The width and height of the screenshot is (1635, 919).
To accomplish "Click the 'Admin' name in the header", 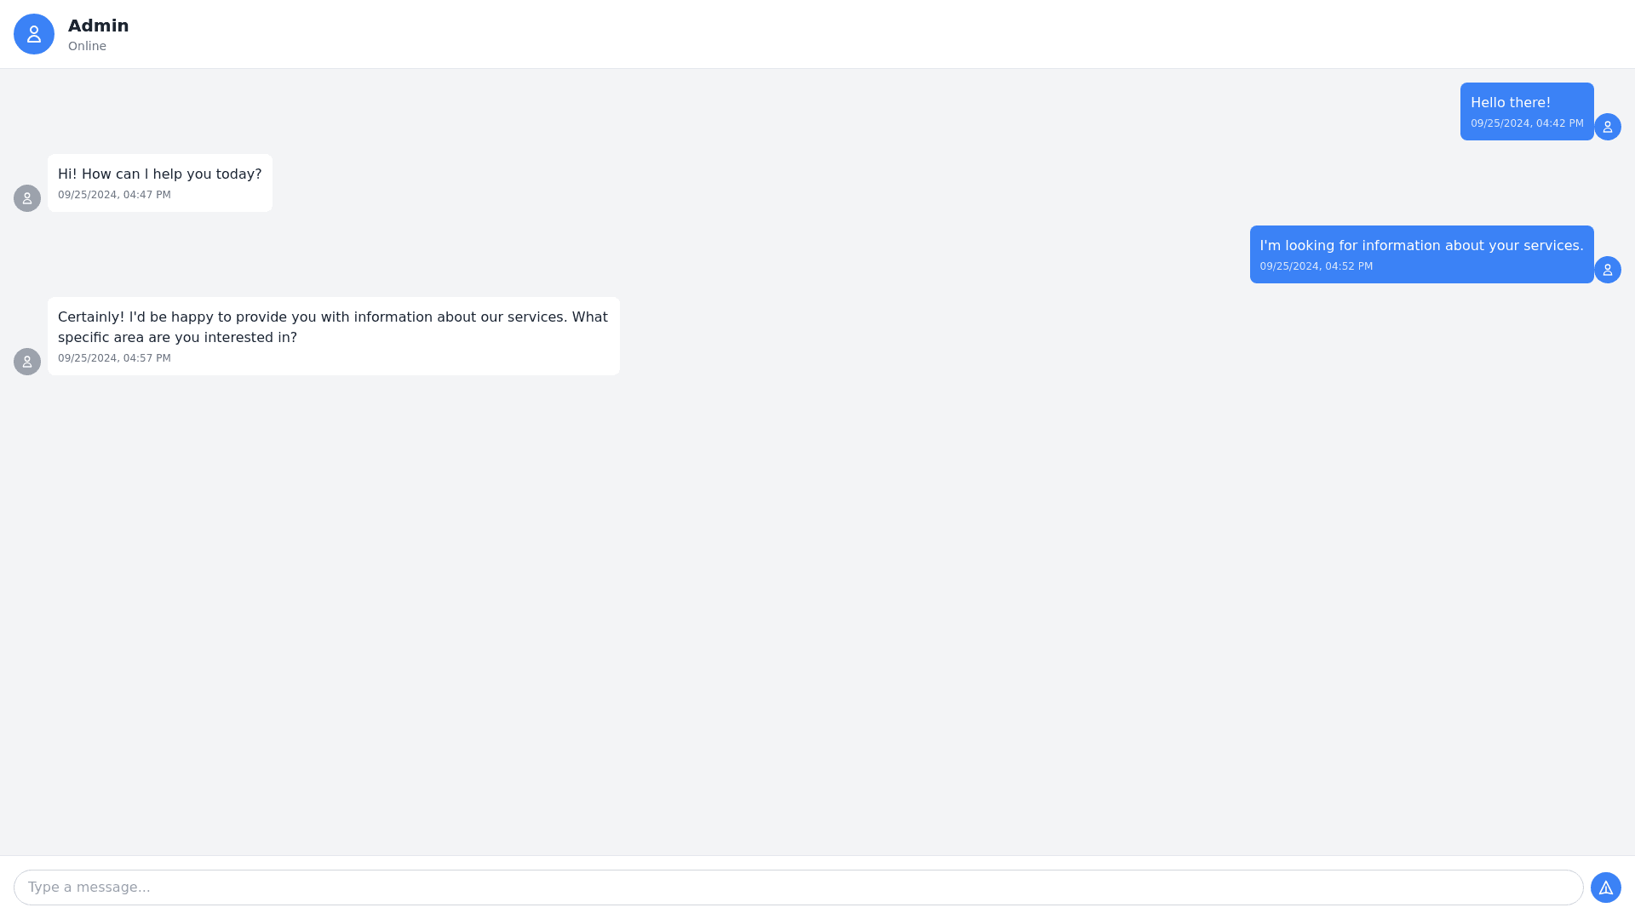I will (x=99, y=26).
